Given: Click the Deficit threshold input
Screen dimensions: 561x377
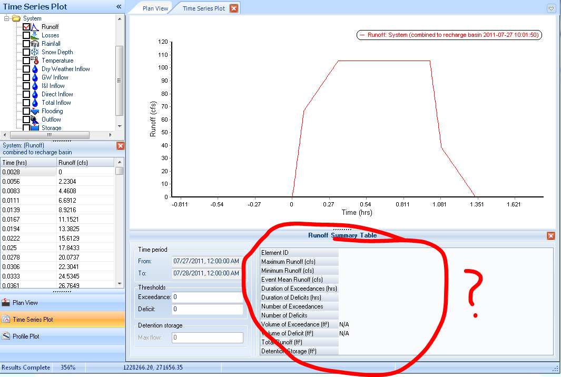Looking at the screenshot, I should (208, 309).
